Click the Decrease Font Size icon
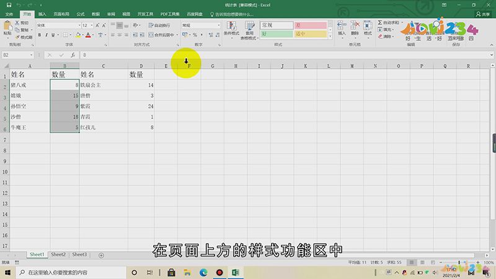Screen dimensions: 496x279 [104, 25]
